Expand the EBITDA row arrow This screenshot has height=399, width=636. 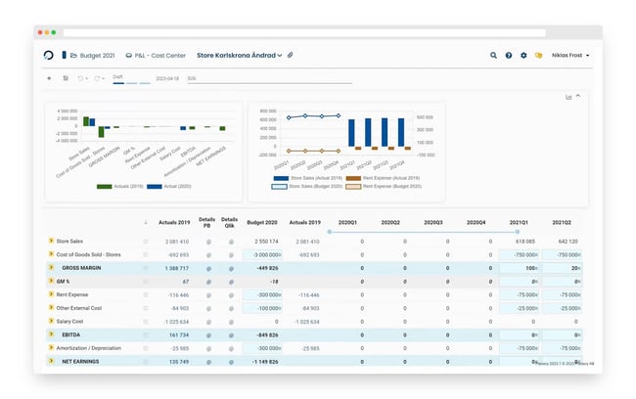(51, 334)
